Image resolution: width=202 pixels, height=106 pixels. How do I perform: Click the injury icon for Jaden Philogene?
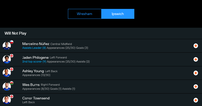click(x=196, y=59)
